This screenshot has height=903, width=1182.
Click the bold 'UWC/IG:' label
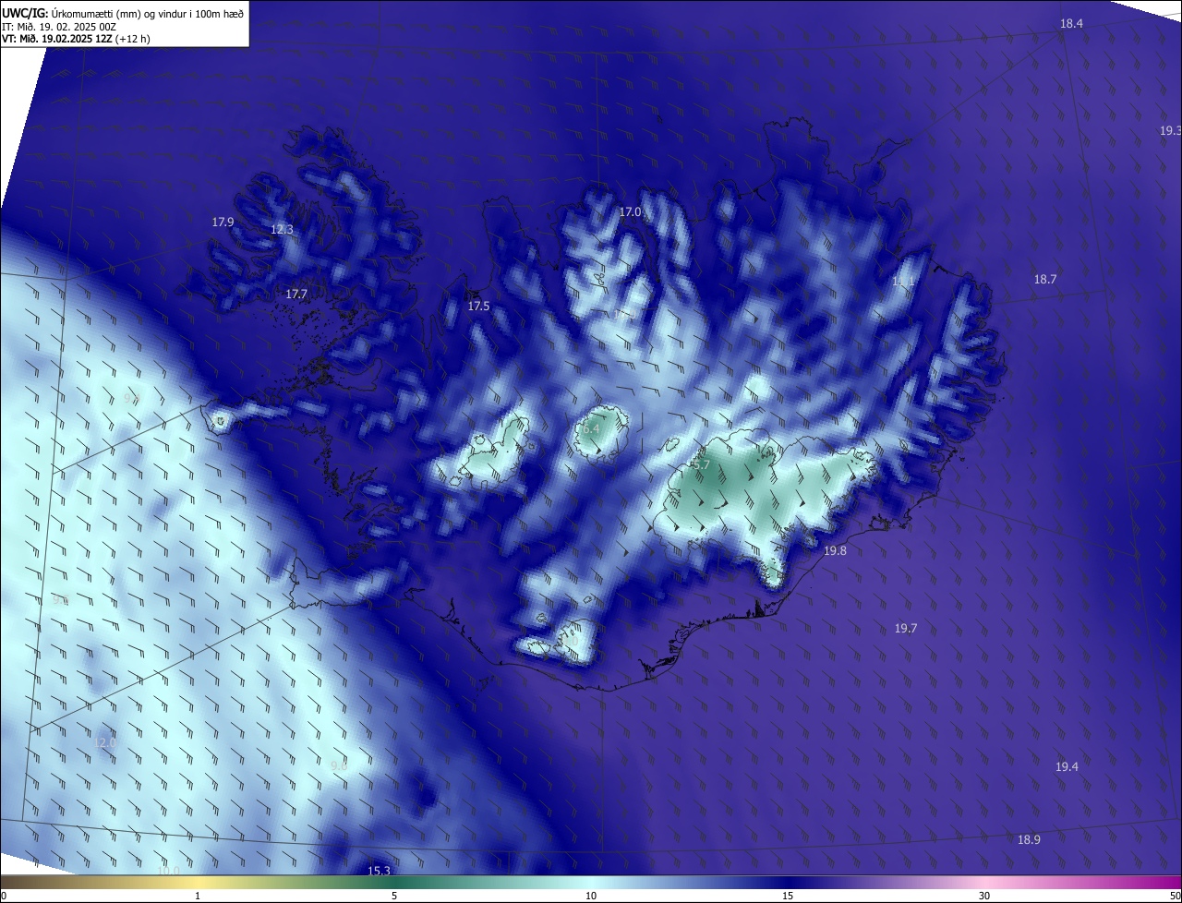(x=26, y=13)
